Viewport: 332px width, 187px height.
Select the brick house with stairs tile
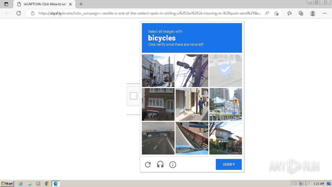[158, 104]
